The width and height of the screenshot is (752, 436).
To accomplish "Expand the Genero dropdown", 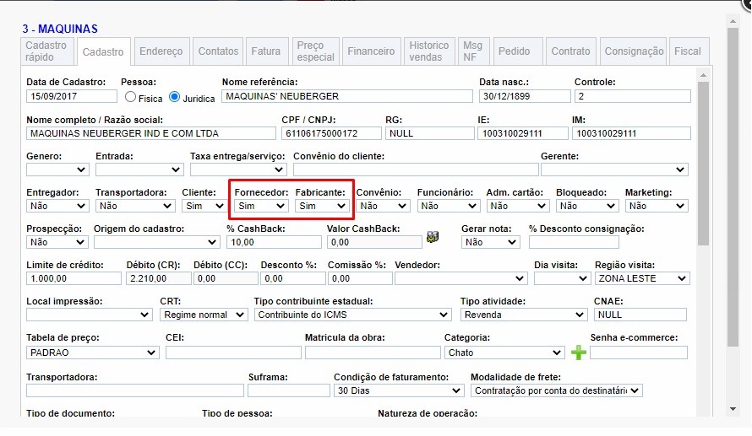I will coord(57,170).
